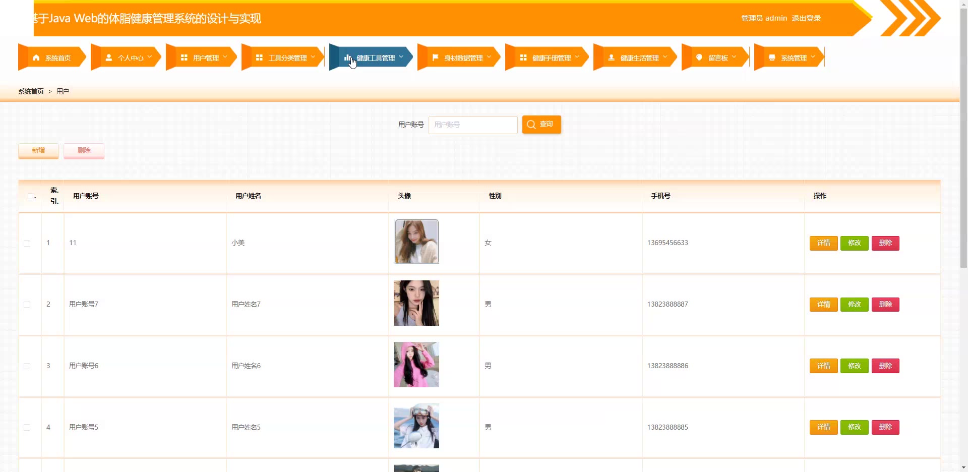Click 退出登录 to log out
Viewport: 968px width, 472px height.
click(806, 18)
